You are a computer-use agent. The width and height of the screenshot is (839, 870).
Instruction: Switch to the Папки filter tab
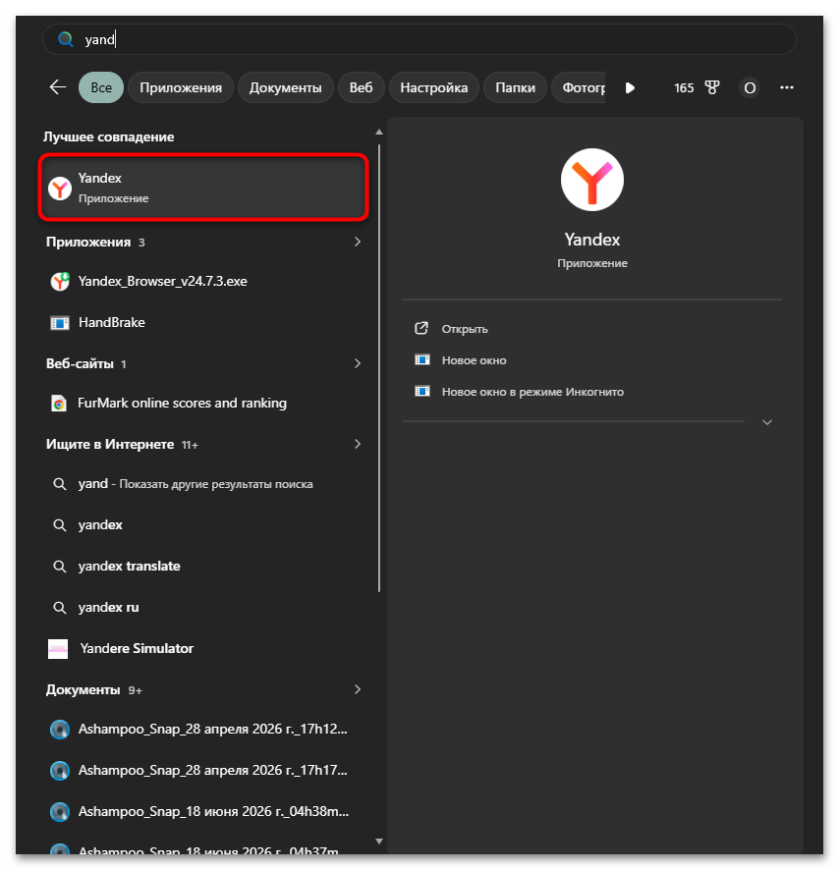[x=515, y=87]
